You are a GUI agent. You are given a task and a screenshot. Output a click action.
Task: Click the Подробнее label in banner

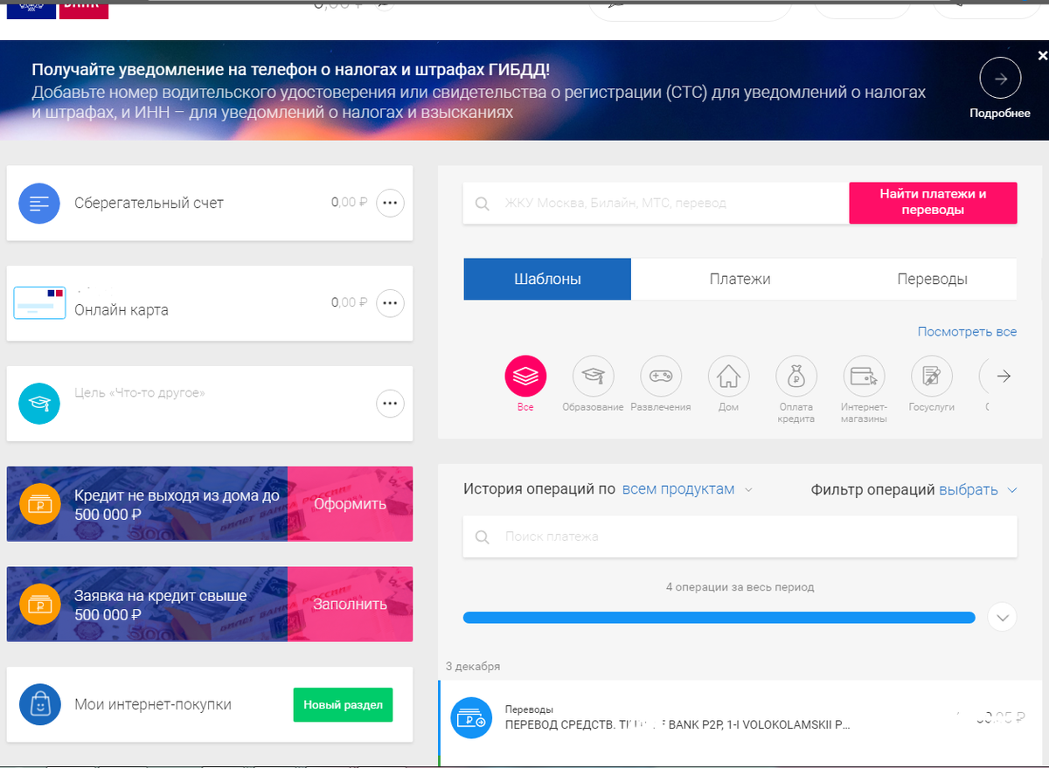pyautogui.click(x=1000, y=114)
